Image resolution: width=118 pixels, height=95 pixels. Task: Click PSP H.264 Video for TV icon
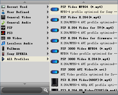55,30
